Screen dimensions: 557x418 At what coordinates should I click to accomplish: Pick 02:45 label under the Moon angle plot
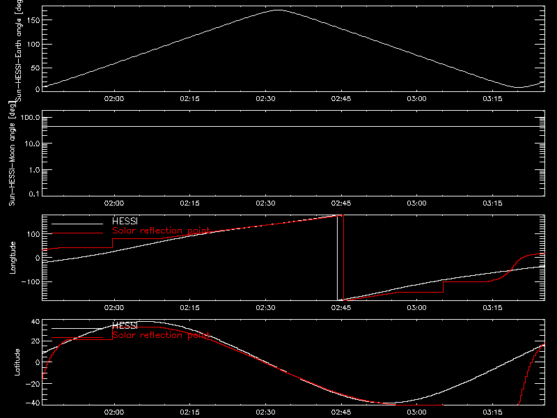point(341,203)
